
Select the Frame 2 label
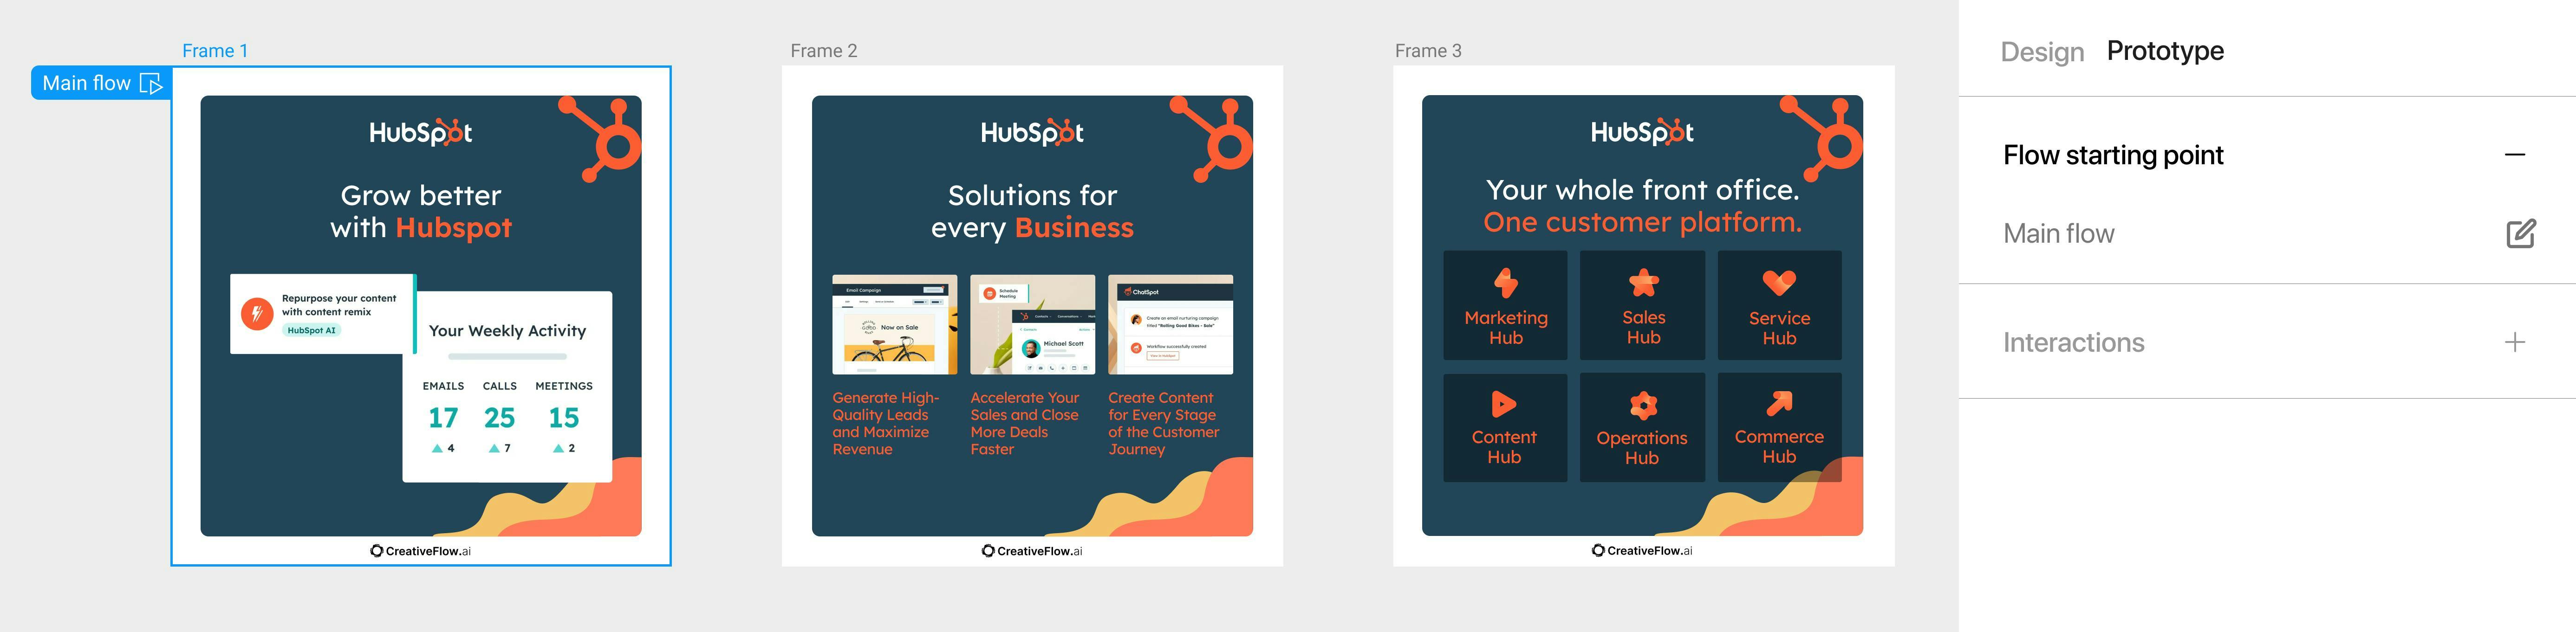coord(823,51)
